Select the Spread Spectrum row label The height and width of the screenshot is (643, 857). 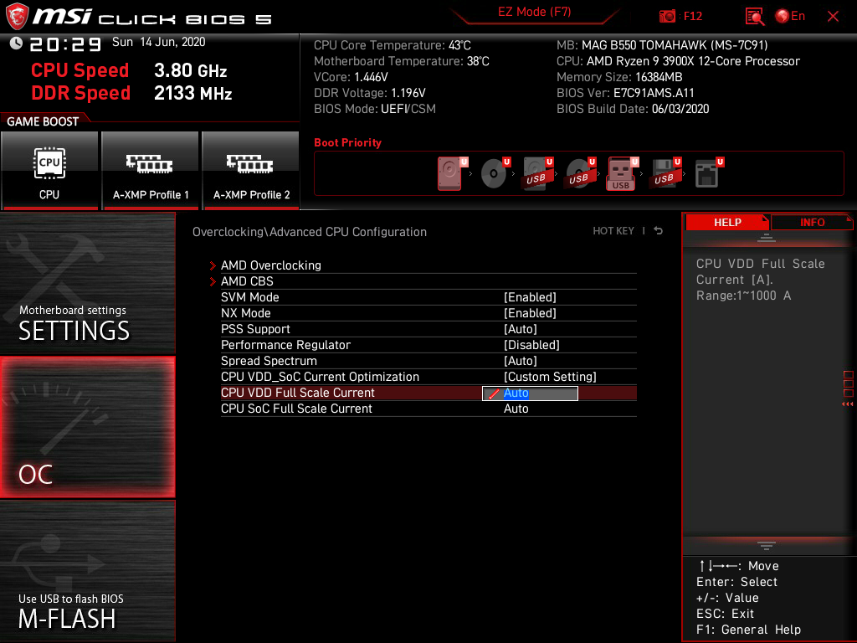click(269, 360)
